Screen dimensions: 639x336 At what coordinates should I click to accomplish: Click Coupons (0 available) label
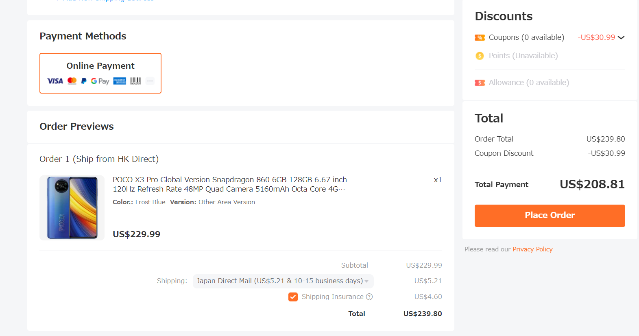[x=526, y=37]
